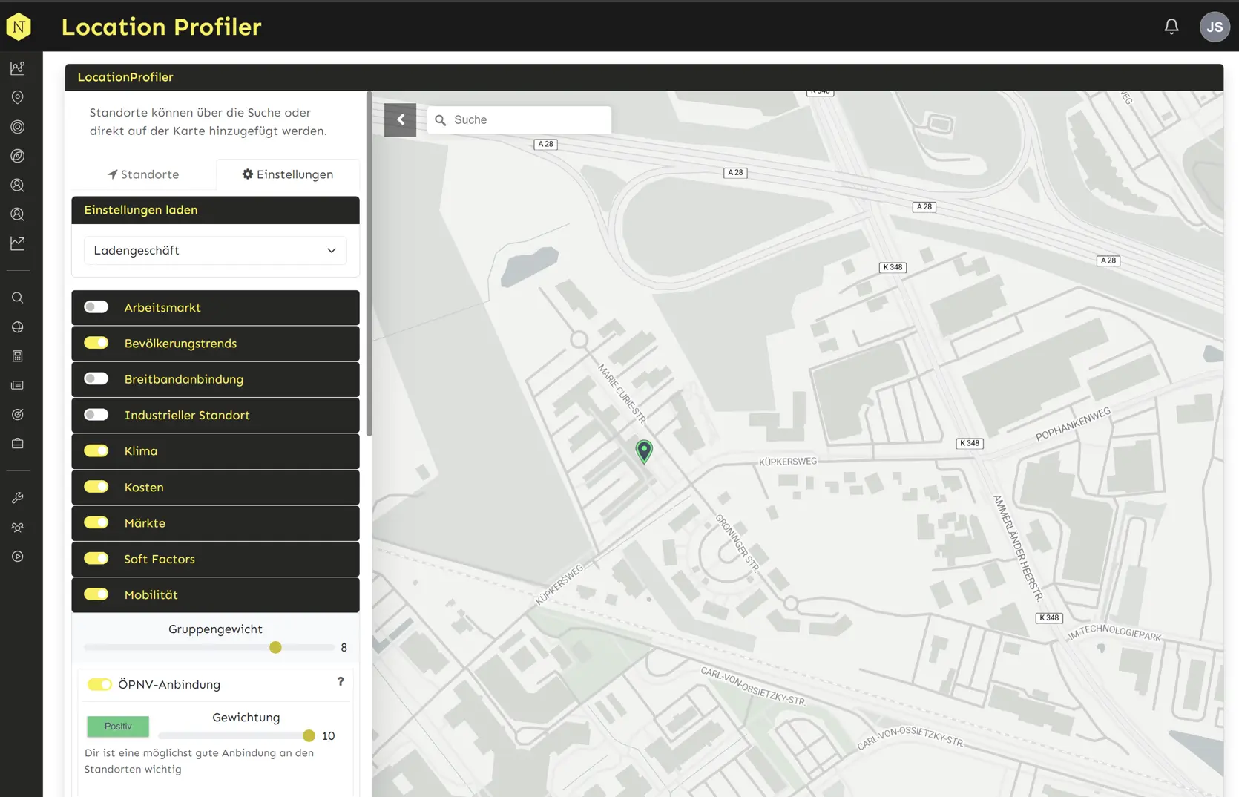This screenshot has height=797, width=1239.
Task: Expand the Märkte row by its label
Action: point(145,523)
